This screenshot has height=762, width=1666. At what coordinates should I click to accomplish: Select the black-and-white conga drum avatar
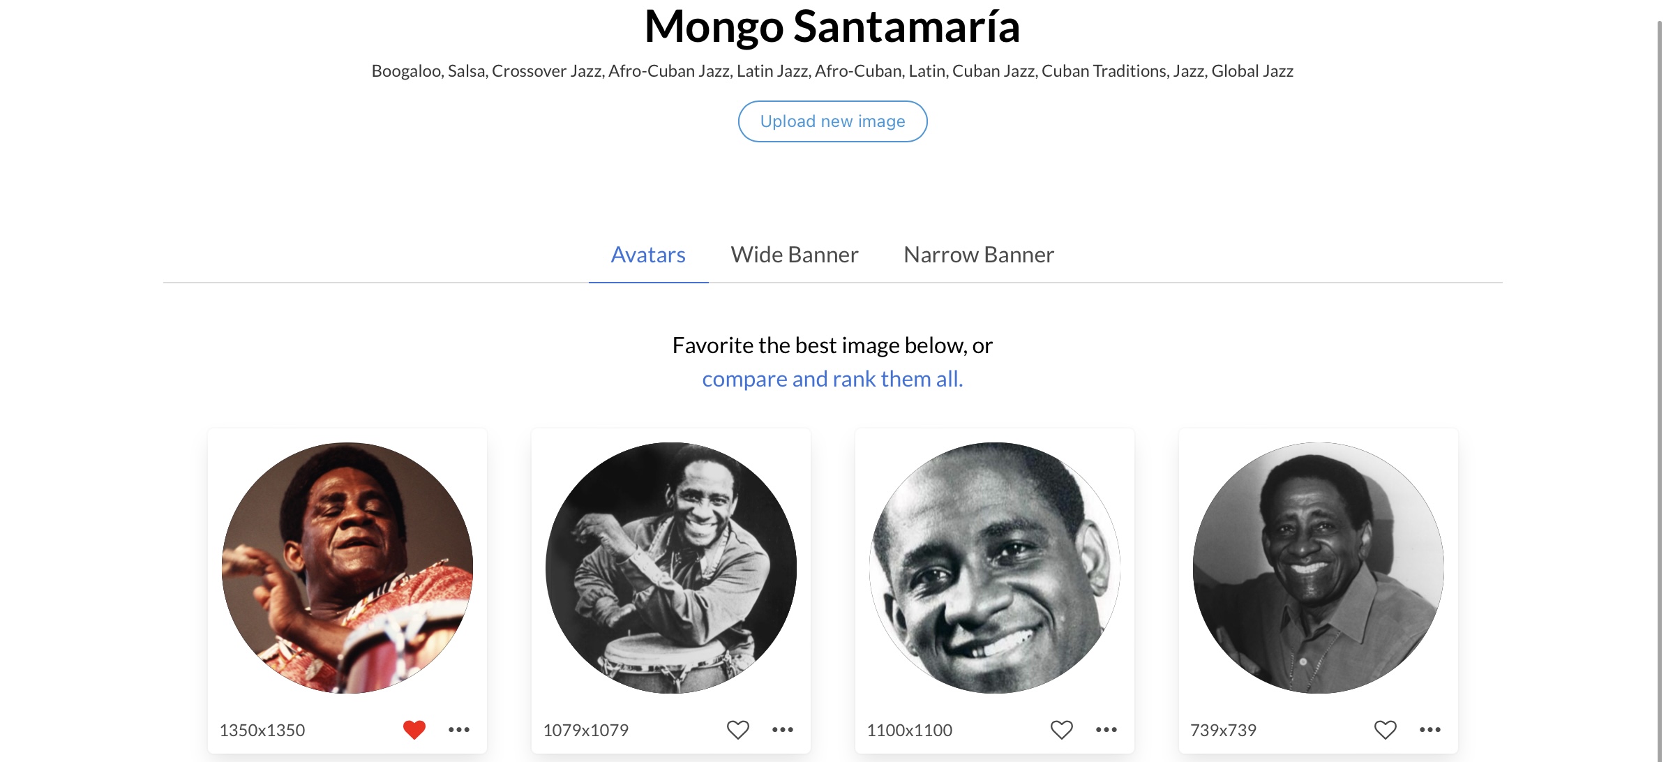click(x=671, y=568)
